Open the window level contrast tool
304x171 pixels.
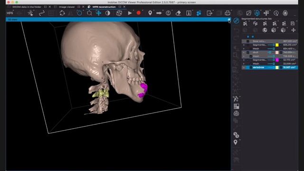pyautogui.click(x=108, y=13)
